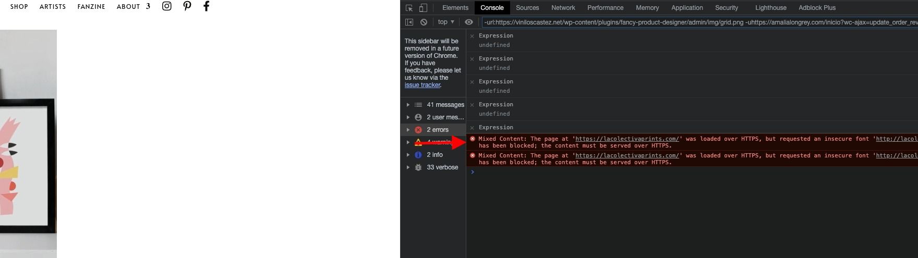
Task: Create live expression with eye icon
Action: point(469,22)
